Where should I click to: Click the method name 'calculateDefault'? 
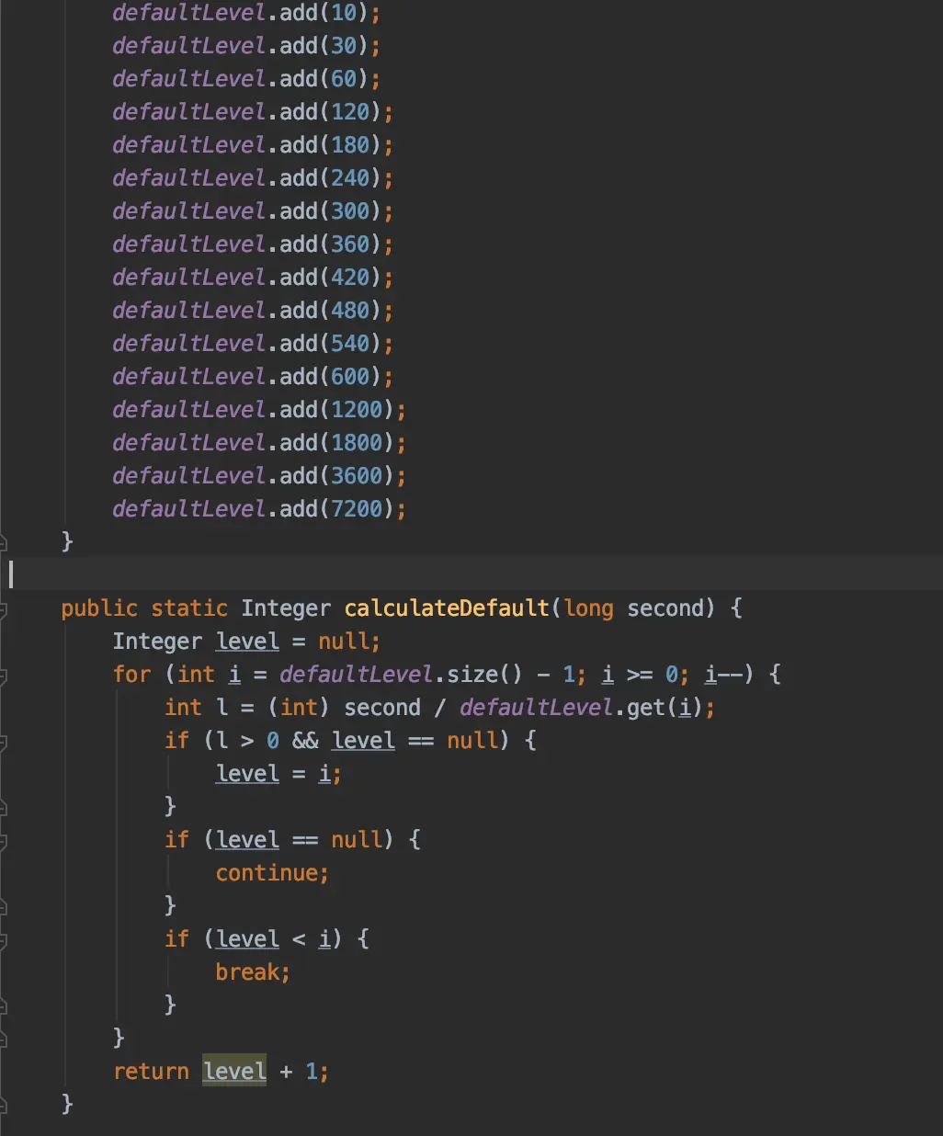(x=447, y=608)
